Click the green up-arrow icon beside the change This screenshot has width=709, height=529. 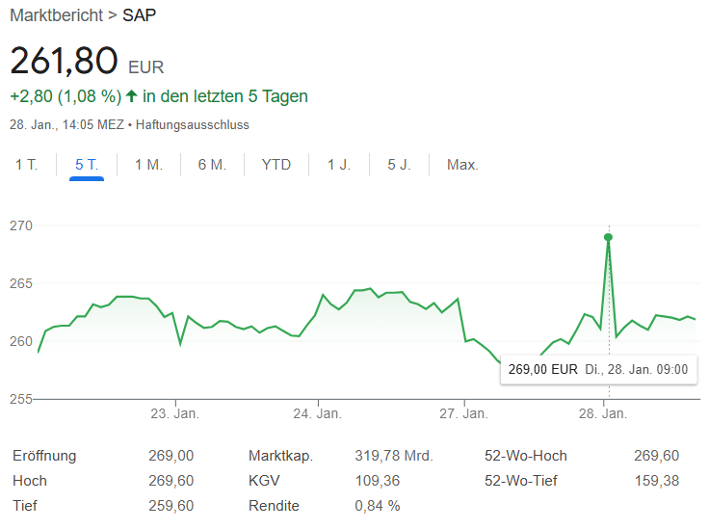[x=131, y=95]
